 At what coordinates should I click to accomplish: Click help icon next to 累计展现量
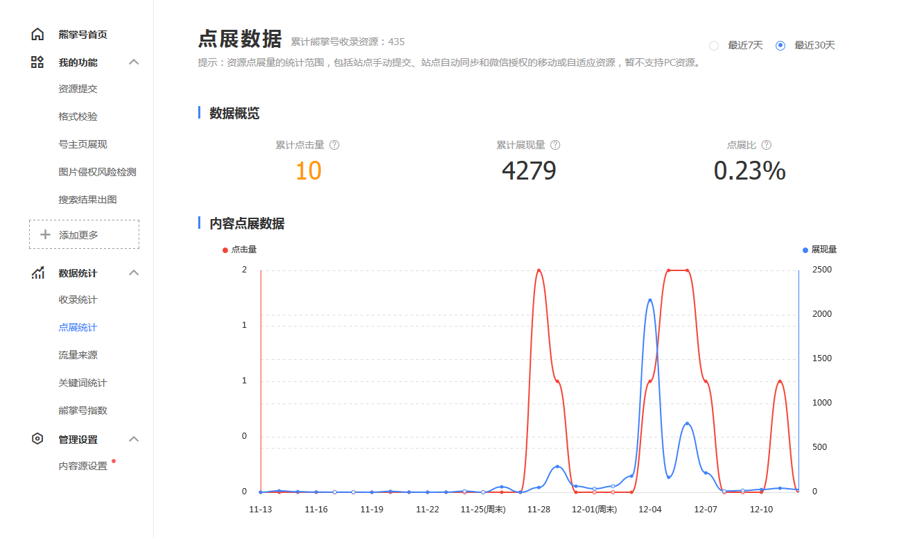pos(555,145)
